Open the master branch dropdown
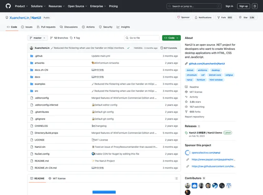 click(x=37, y=38)
